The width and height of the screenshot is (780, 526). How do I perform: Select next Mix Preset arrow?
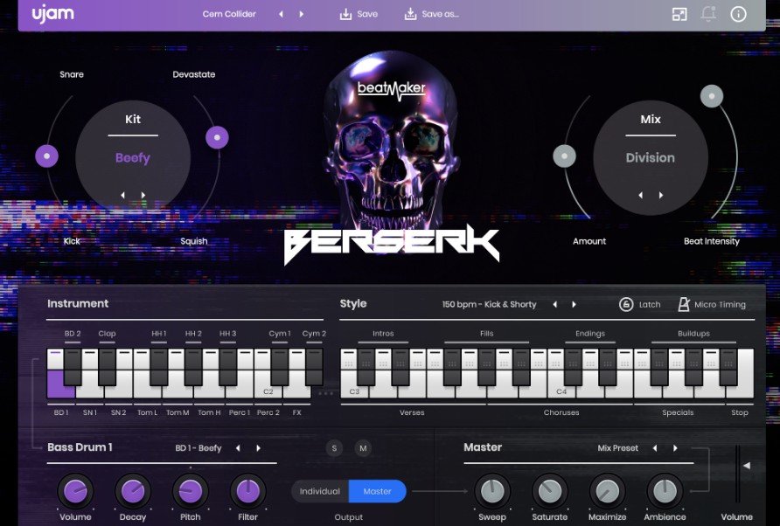(675, 448)
